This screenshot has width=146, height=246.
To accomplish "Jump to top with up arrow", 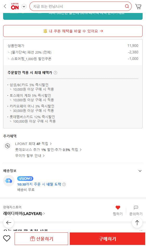I will click(x=137, y=223).
